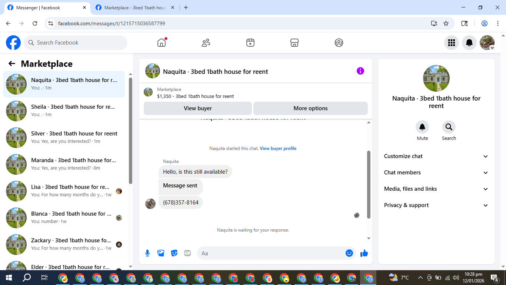This screenshot has width=506, height=285.
Task: Open the $1,350 listing link
Action: [196, 96]
